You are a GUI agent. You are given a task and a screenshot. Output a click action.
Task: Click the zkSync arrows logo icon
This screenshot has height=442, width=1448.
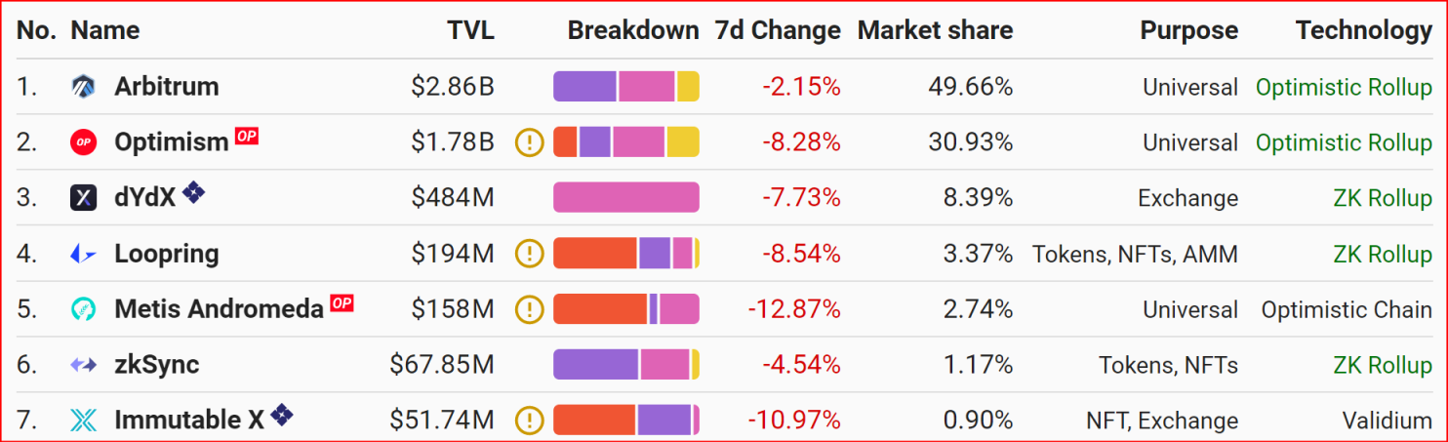pyautogui.click(x=83, y=365)
